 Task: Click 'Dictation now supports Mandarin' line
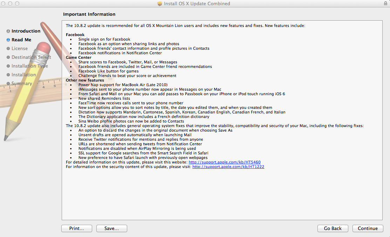(182, 112)
